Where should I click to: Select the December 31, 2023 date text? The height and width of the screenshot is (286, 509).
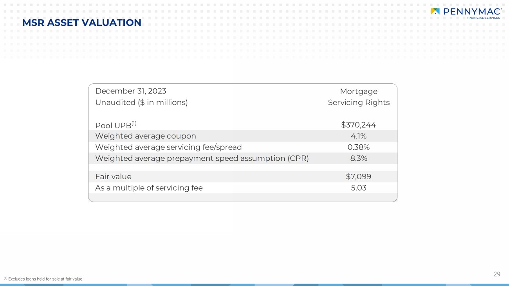coord(130,91)
